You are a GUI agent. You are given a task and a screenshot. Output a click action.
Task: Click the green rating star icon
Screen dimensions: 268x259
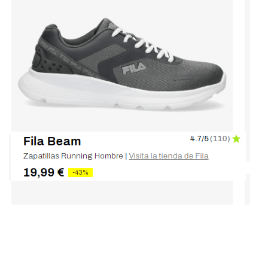[236, 139]
